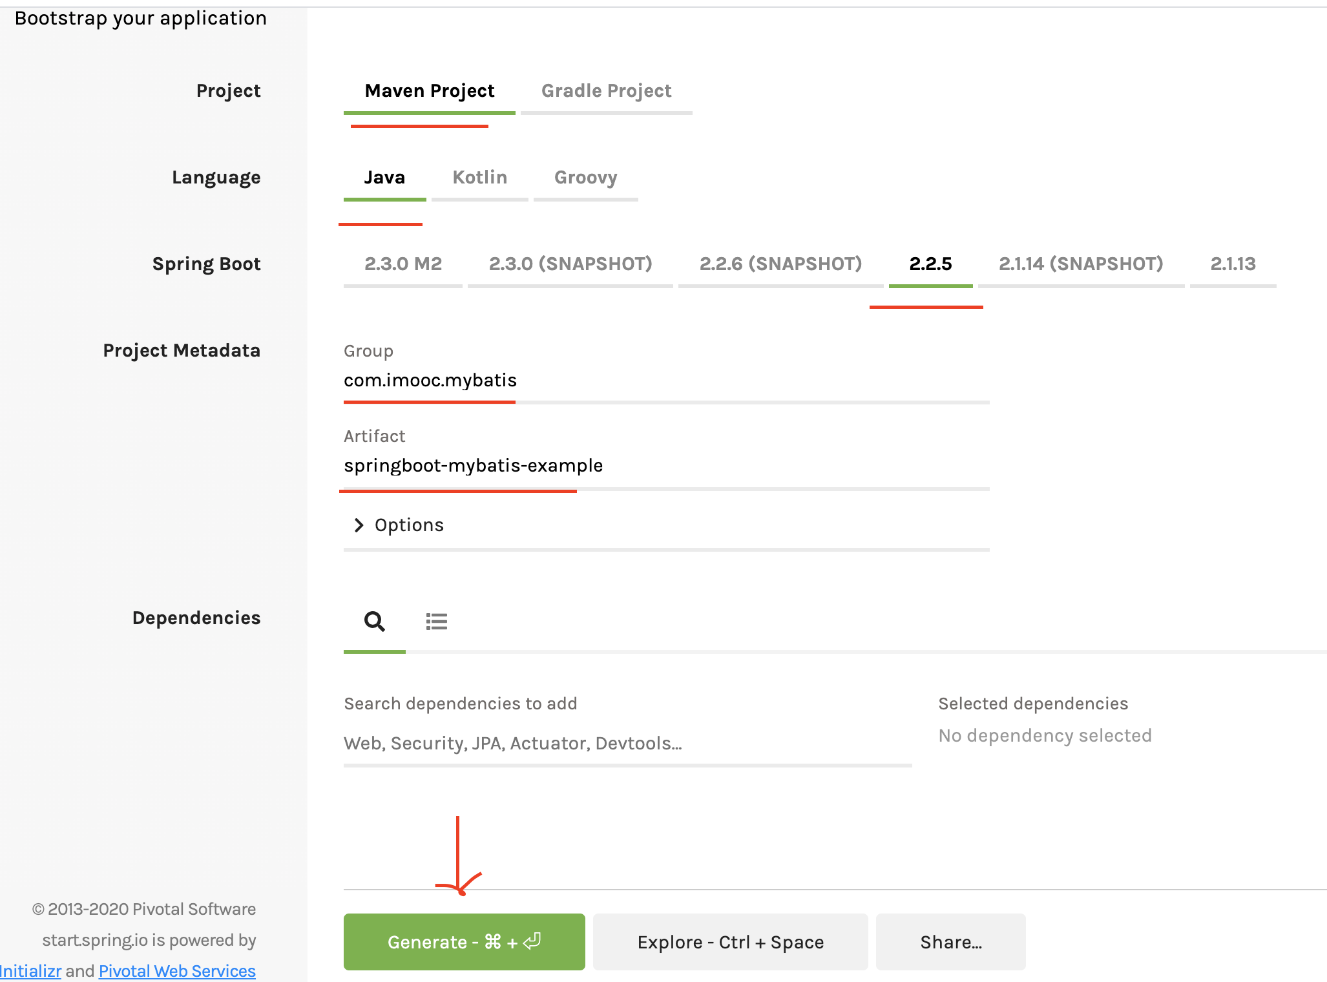Click the 'No dependency selected' text
This screenshot has height=982, width=1327.
tap(1045, 736)
